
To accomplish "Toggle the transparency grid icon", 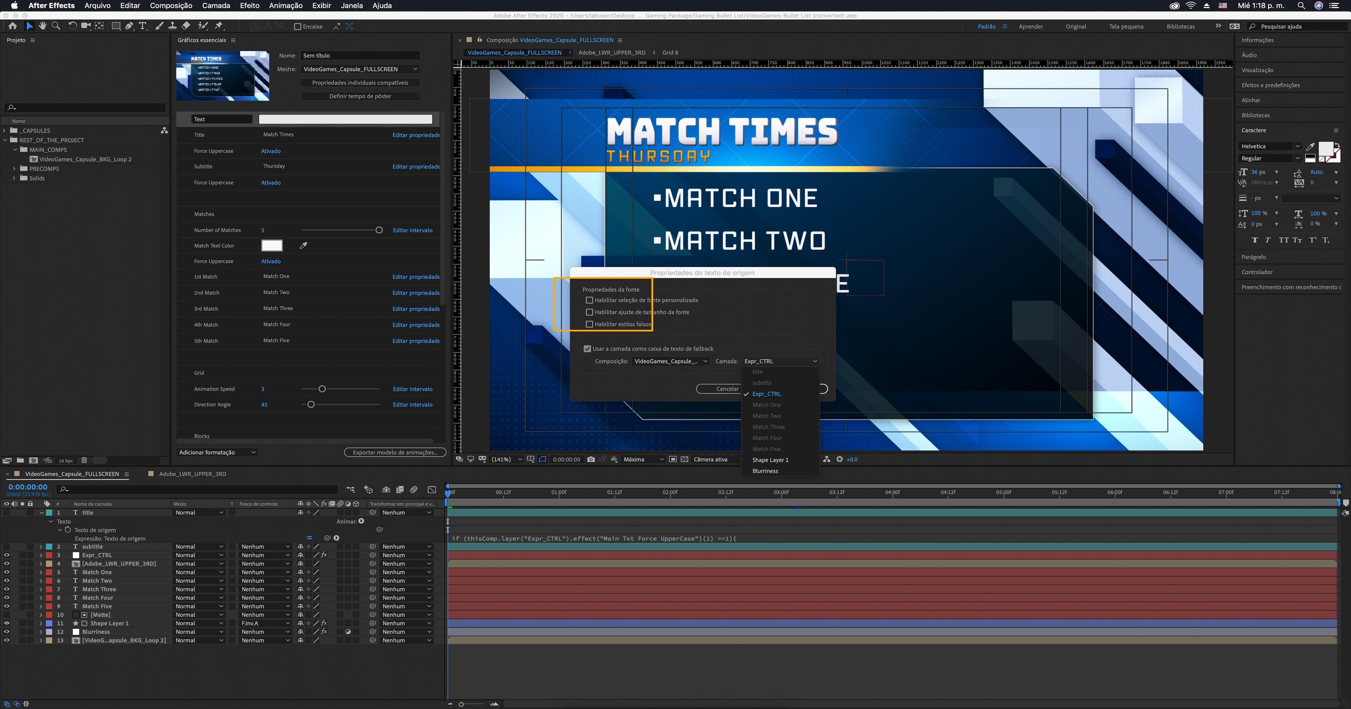I will tap(684, 460).
